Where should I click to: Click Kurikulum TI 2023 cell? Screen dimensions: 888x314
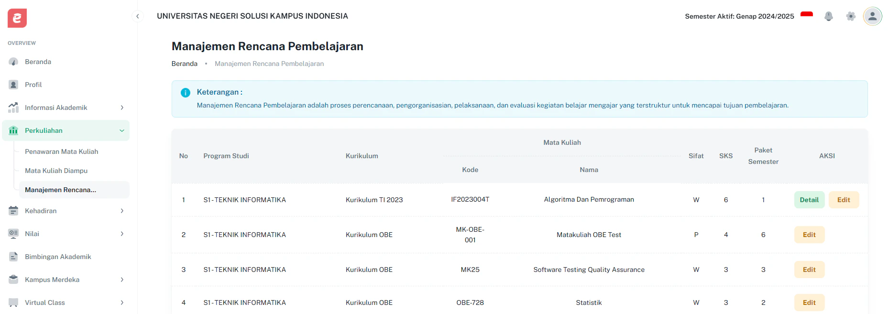click(x=374, y=200)
